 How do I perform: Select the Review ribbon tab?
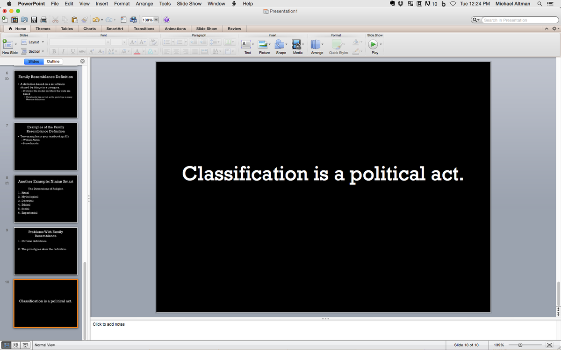(x=234, y=28)
